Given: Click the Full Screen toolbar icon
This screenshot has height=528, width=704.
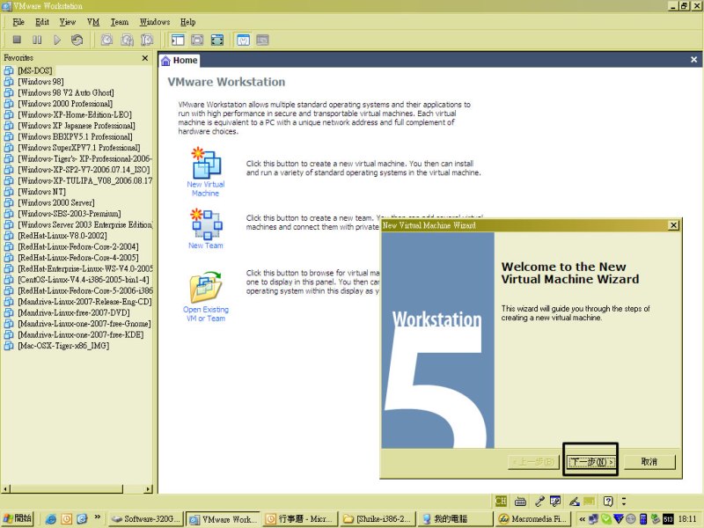Looking at the screenshot, I should 217,40.
